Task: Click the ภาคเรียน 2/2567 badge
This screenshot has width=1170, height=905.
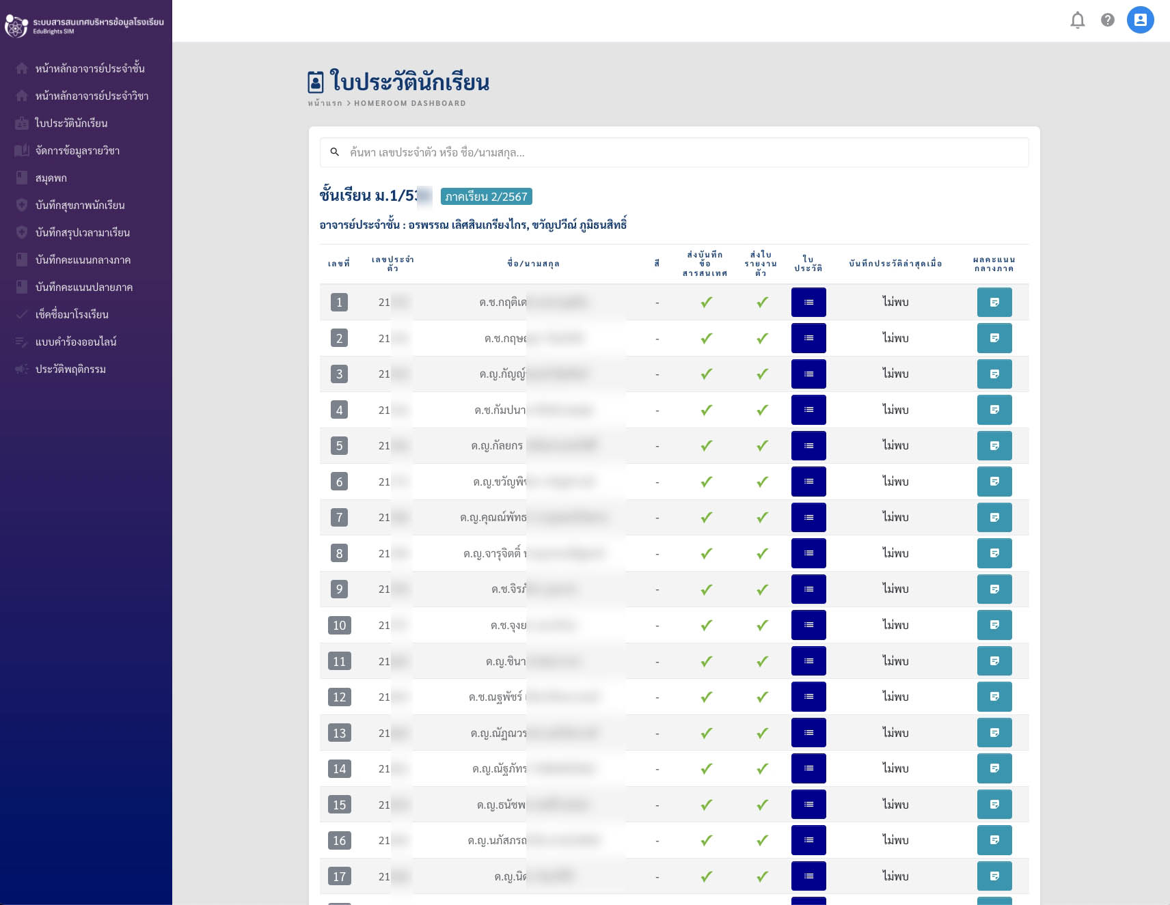Action: [486, 197]
